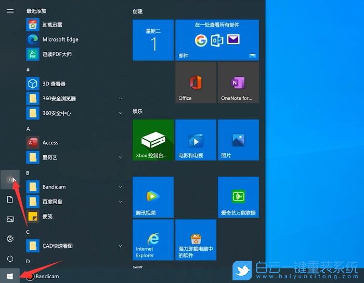364x283 pixels.
Task: Click the Windows Start button
Action: (10, 276)
